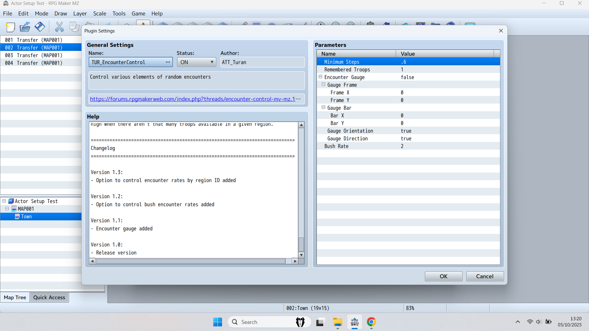
Task: Collapse the Encounter Gauge parameter group
Action: pos(320,77)
